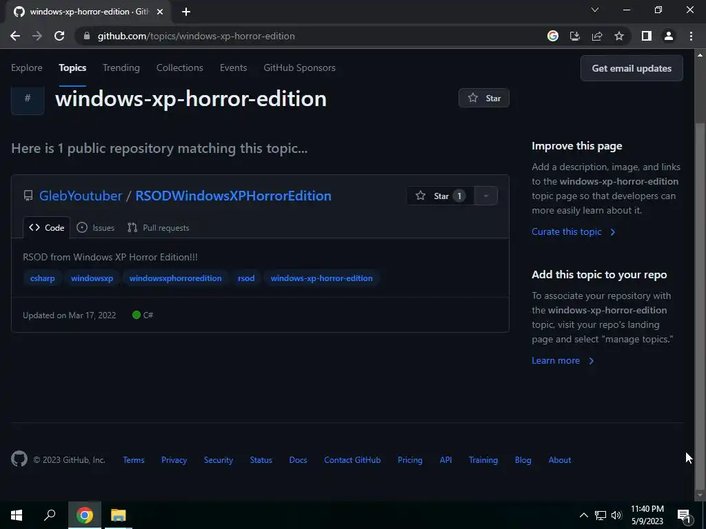Open the Security footer link
Screen dimensions: 706x529
tap(219, 459)
